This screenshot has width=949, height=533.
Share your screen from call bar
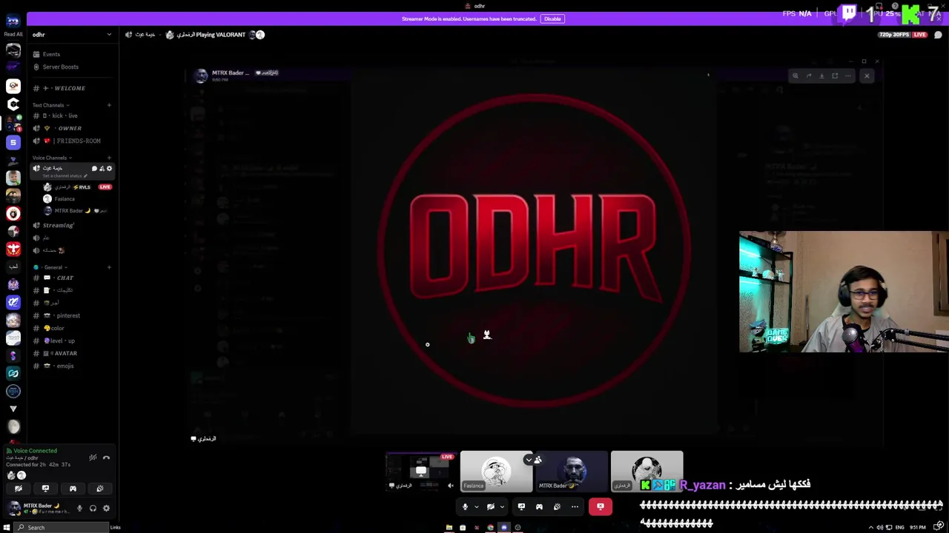tap(521, 507)
